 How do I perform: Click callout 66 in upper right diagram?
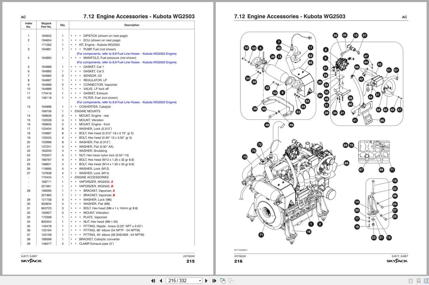point(382,120)
